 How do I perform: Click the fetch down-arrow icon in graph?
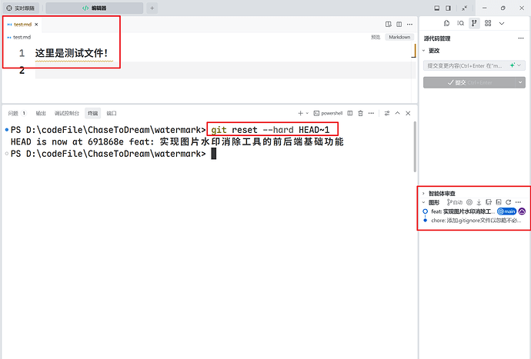[479, 202]
